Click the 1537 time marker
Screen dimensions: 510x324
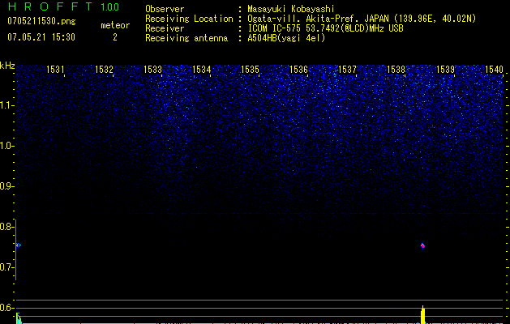click(x=347, y=69)
